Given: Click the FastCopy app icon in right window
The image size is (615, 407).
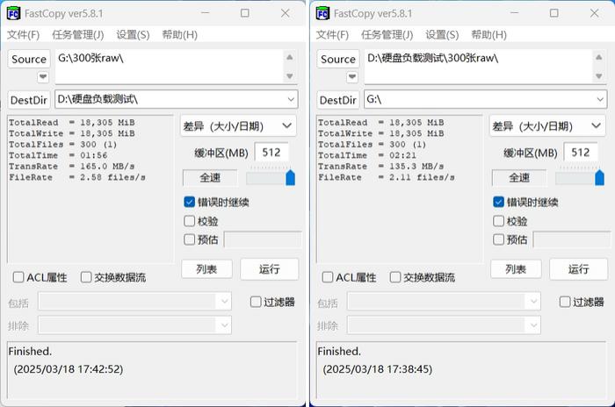Looking at the screenshot, I should click(322, 13).
